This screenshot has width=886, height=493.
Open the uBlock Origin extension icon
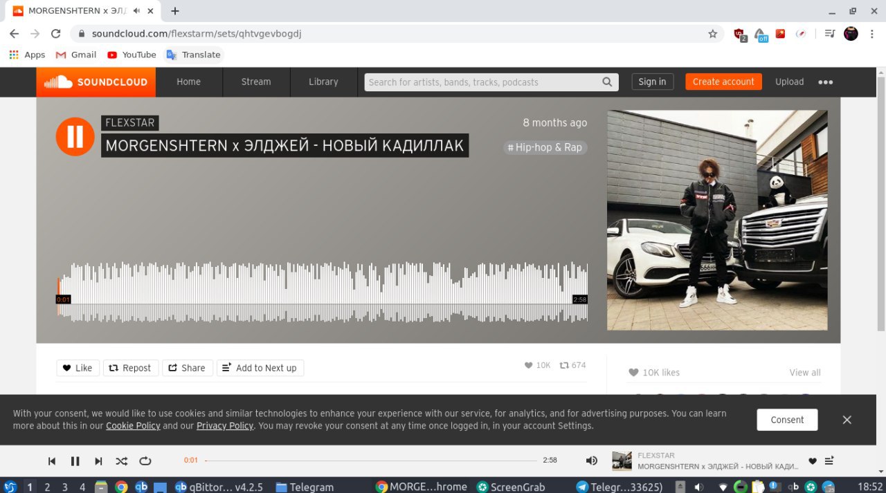click(740, 34)
